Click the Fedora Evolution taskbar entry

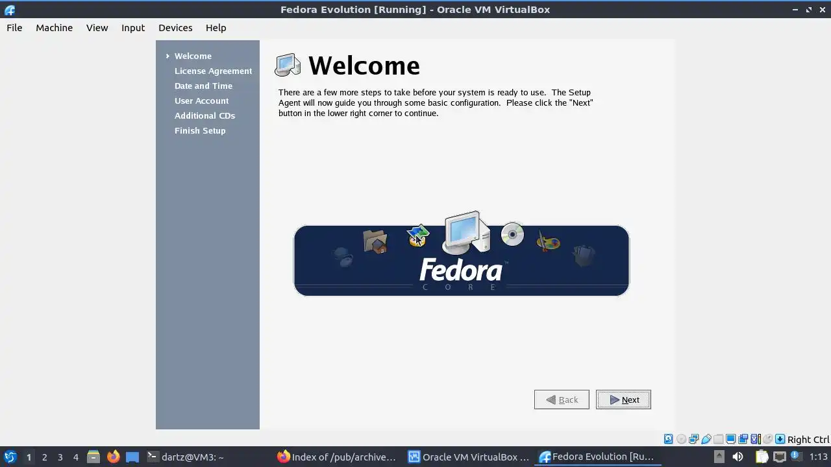click(597, 457)
